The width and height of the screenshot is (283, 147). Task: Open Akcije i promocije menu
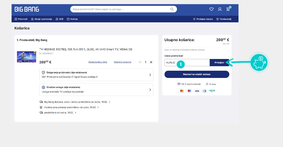(41, 19)
